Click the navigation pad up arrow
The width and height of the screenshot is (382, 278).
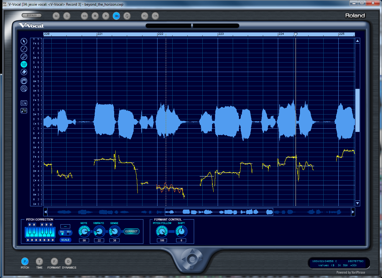[192, 252]
